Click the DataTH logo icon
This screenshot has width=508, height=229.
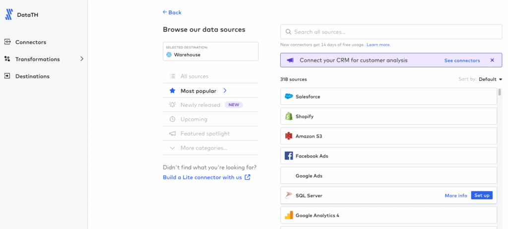click(x=9, y=14)
